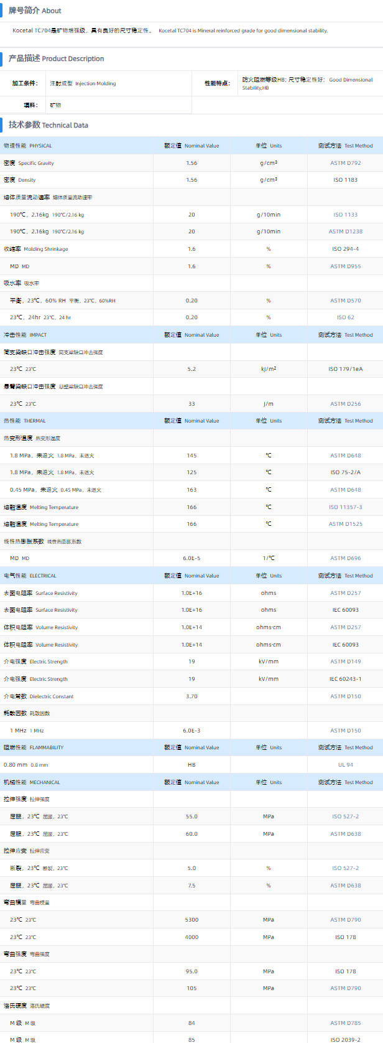Open the ASTM D570 water absorption link
The height and width of the screenshot is (1043, 383).
click(x=345, y=301)
